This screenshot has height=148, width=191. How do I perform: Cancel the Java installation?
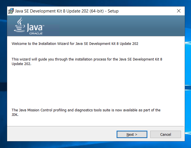coord(166,134)
